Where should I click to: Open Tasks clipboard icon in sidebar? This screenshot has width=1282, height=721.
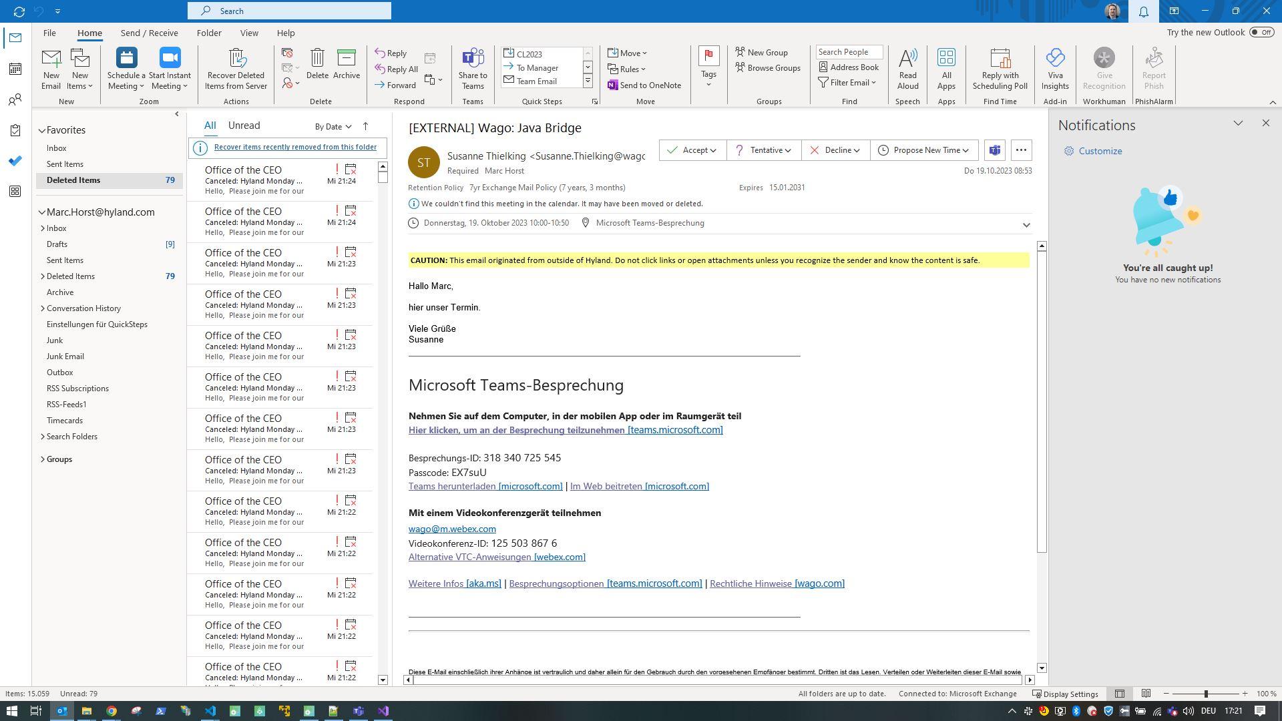point(15,130)
